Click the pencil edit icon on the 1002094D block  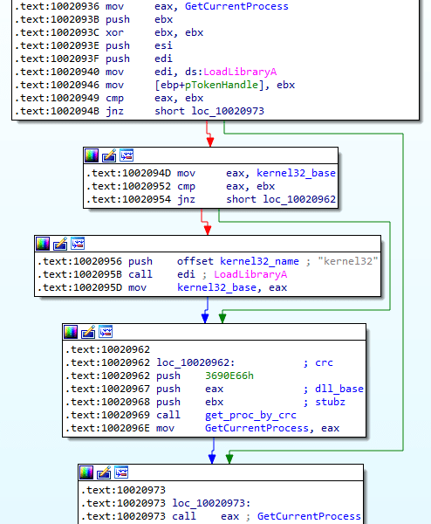(x=109, y=155)
